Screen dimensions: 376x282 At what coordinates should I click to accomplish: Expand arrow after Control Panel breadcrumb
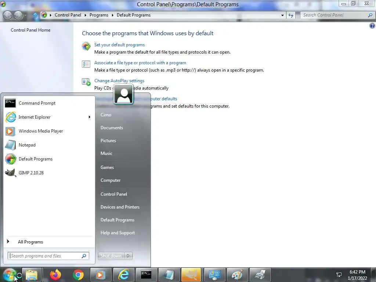pyautogui.click(x=85, y=15)
